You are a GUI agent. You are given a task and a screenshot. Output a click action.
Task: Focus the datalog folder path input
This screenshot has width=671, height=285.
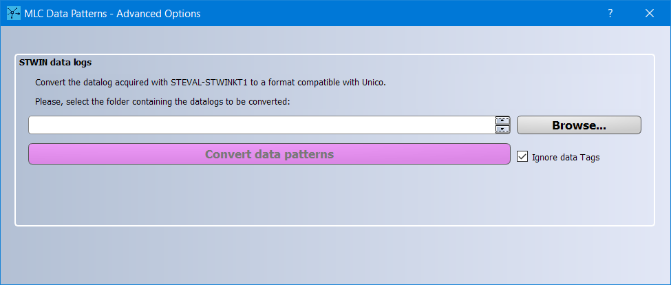click(262, 125)
